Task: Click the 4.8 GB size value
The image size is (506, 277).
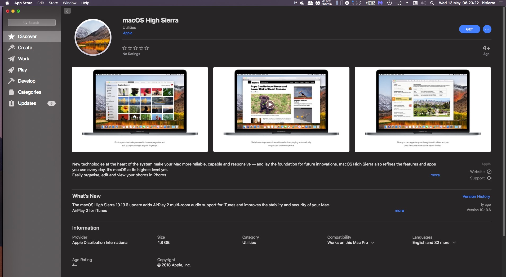Action: pyautogui.click(x=163, y=243)
